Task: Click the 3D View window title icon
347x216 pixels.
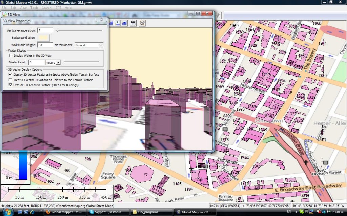Action: point(4,14)
